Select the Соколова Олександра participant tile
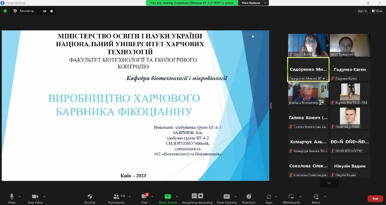Screen dimensions: 386x205 point(308,166)
